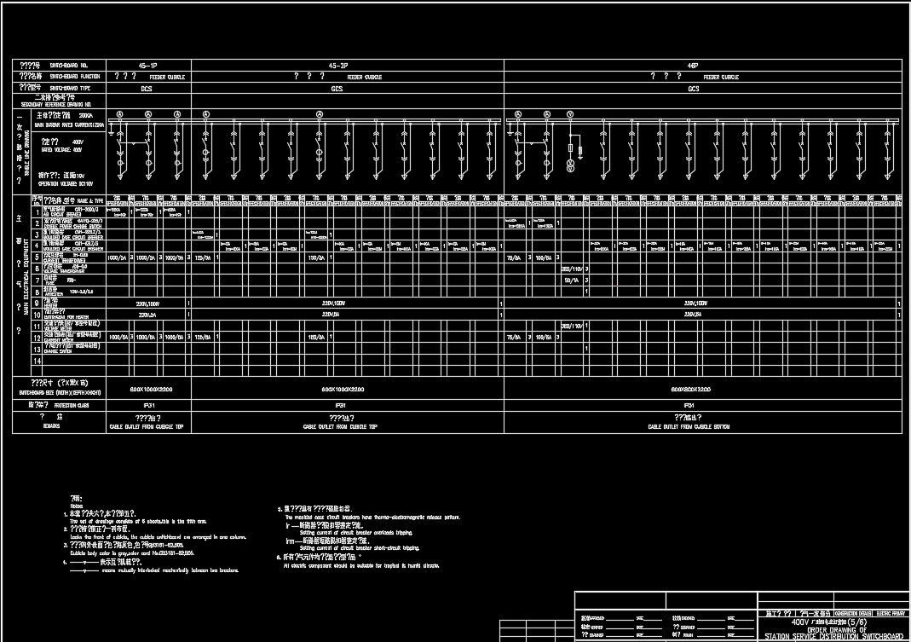Click the PROTECTION CLASS row label

(x=72, y=405)
